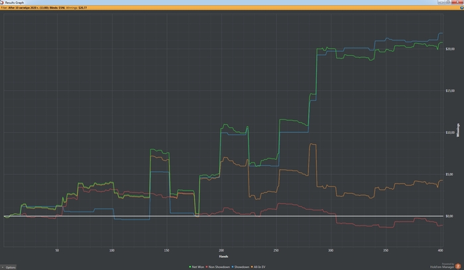Image resolution: width=464 pixels, height=270 pixels.
Task: Click the $5,00 winnings axis label
Action: 449,174
